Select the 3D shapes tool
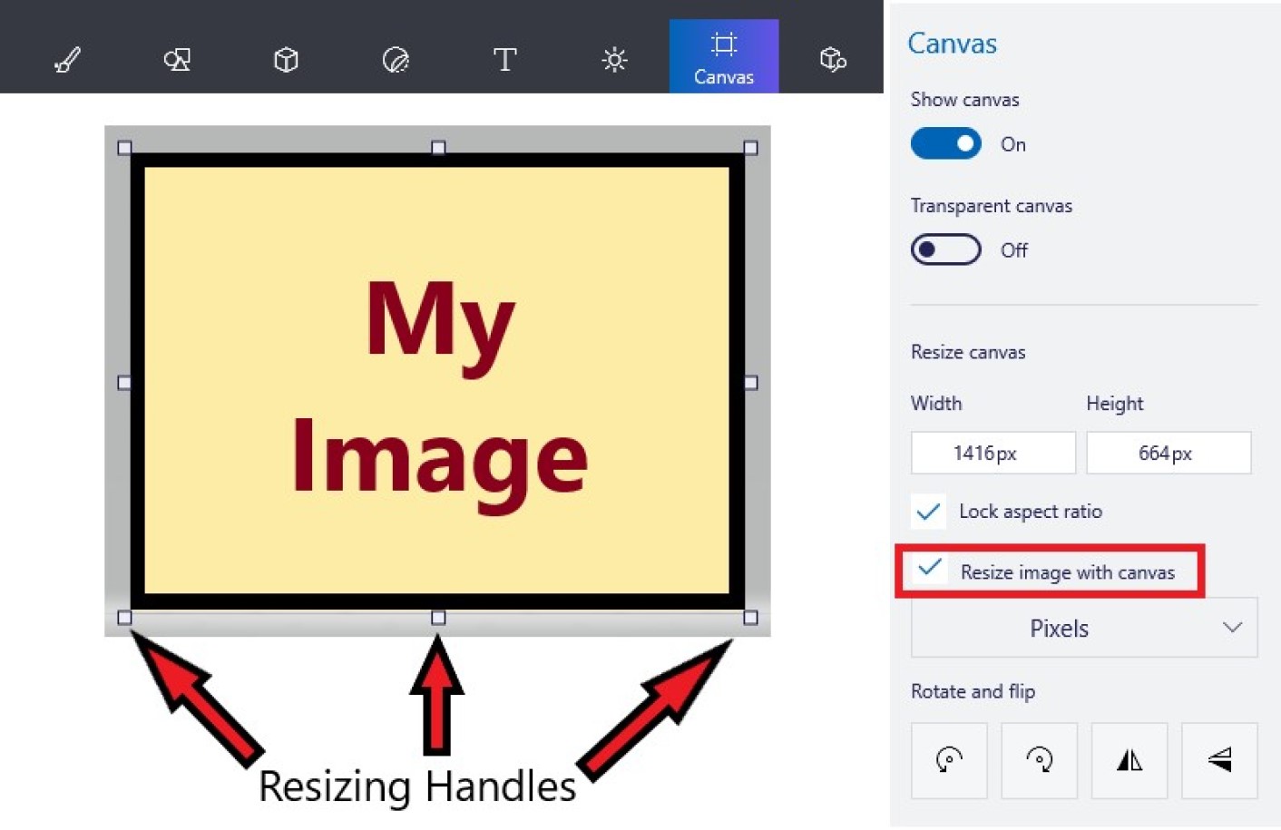This screenshot has width=1281, height=830. 285,59
